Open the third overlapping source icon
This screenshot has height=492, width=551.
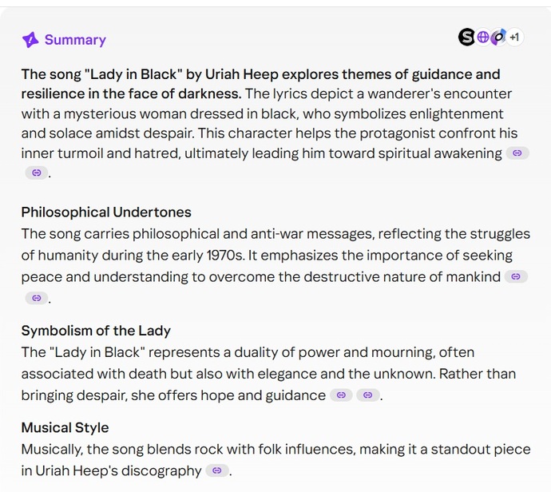pyautogui.click(x=498, y=37)
